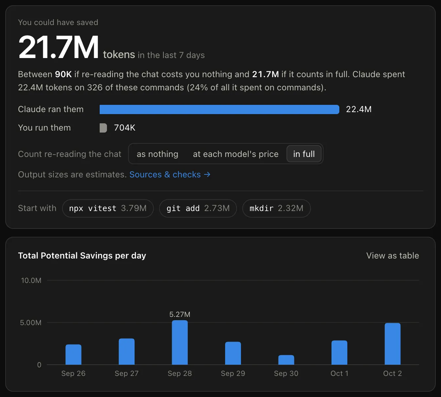This screenshot has width=441, height=397.
Task: Switch chart to View as table
Action: pyautogui.click(x=392, y=256)
